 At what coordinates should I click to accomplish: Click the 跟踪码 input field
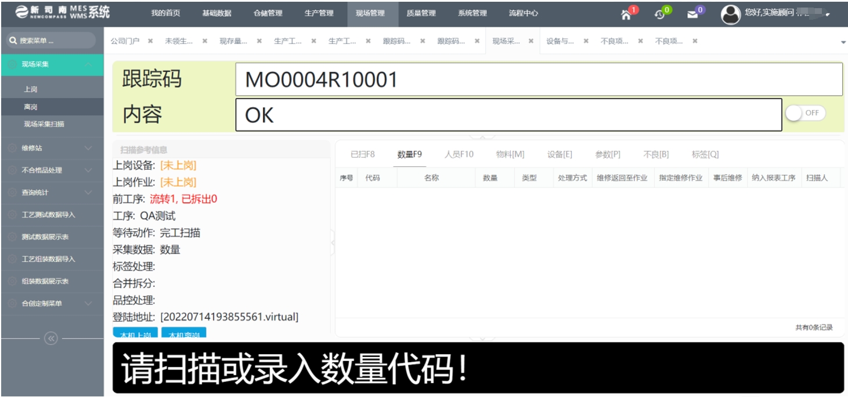pyautogui.click(x=539, y=79)
